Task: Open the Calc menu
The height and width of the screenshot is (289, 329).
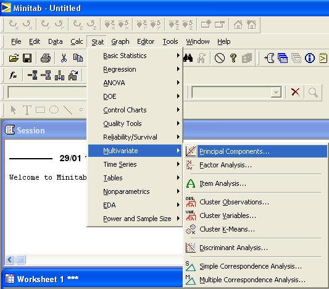Action: (77, 41)
